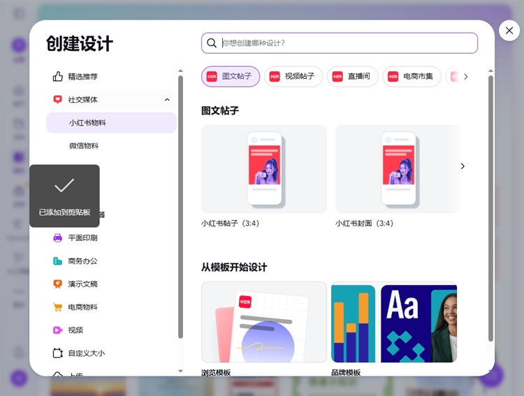This screenshot has width=524, height=396.
Task: Choose the 小红书封面 (3:4) design thumbnail
Action: [x=398, y=169]
